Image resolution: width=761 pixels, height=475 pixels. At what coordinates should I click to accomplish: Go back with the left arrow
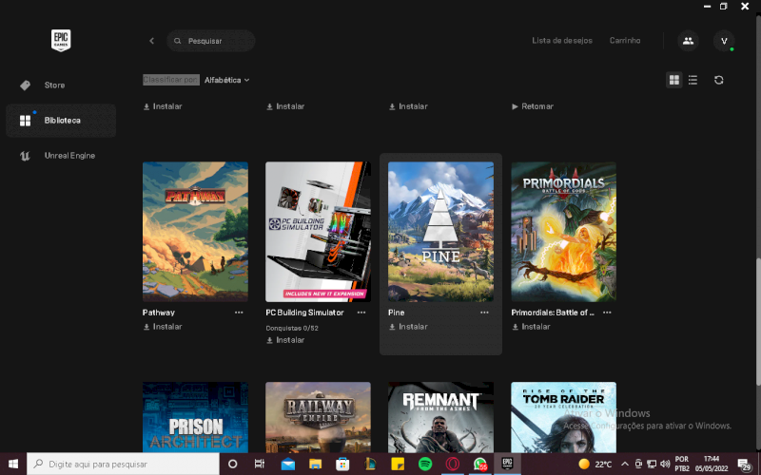click(x=152, y=41)
